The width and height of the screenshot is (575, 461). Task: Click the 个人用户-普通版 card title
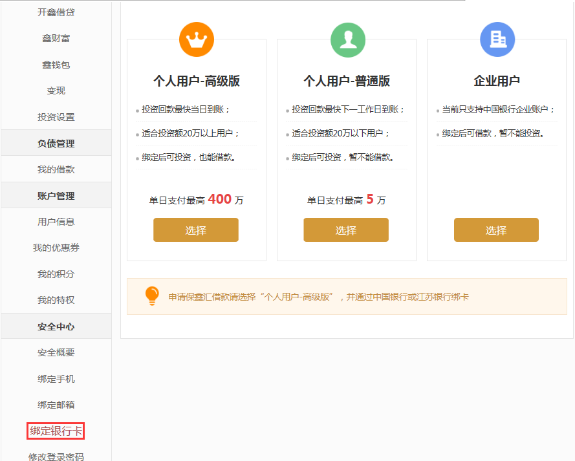pos(347,81)
